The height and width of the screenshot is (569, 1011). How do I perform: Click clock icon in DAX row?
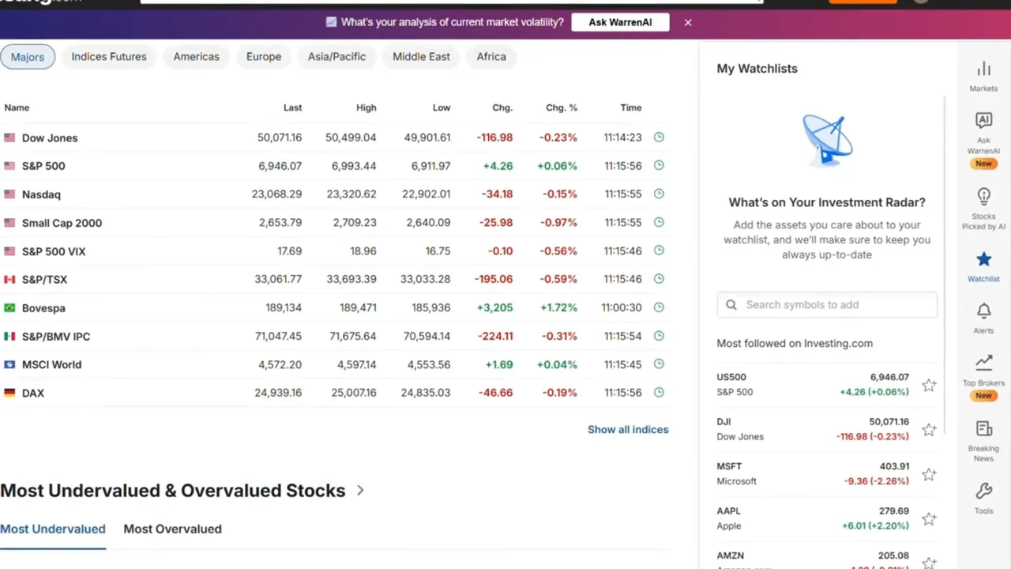(659, 393)
